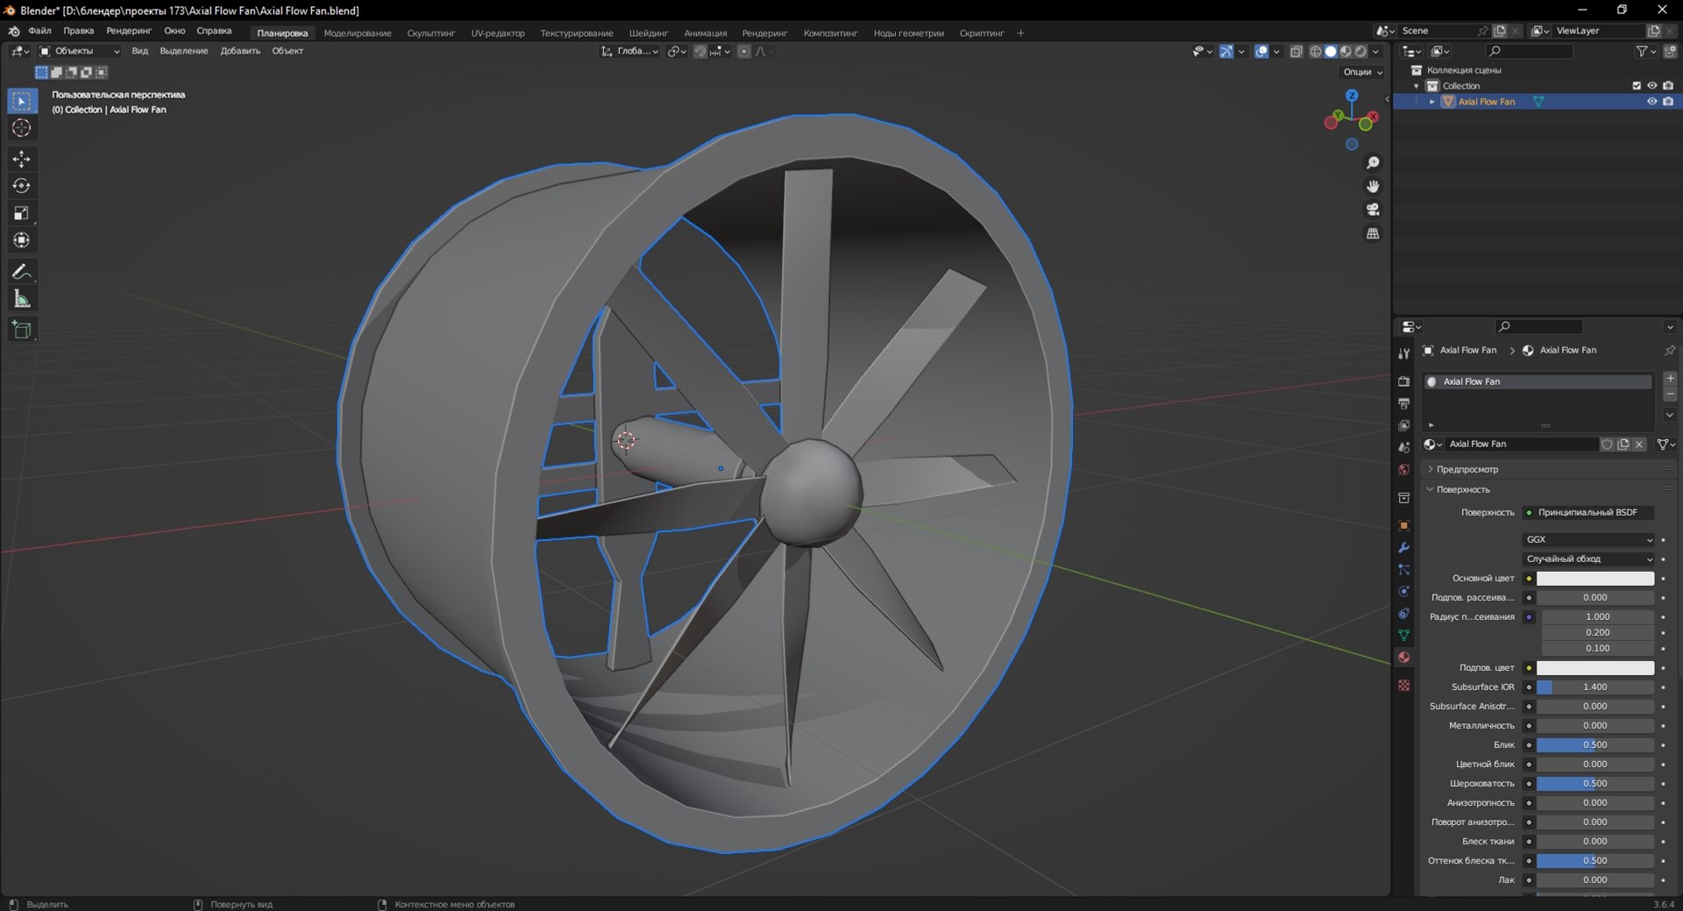Screen dimensions: 1683x911
Task: Switch to material preview shading
Action: click(1346, 51)
